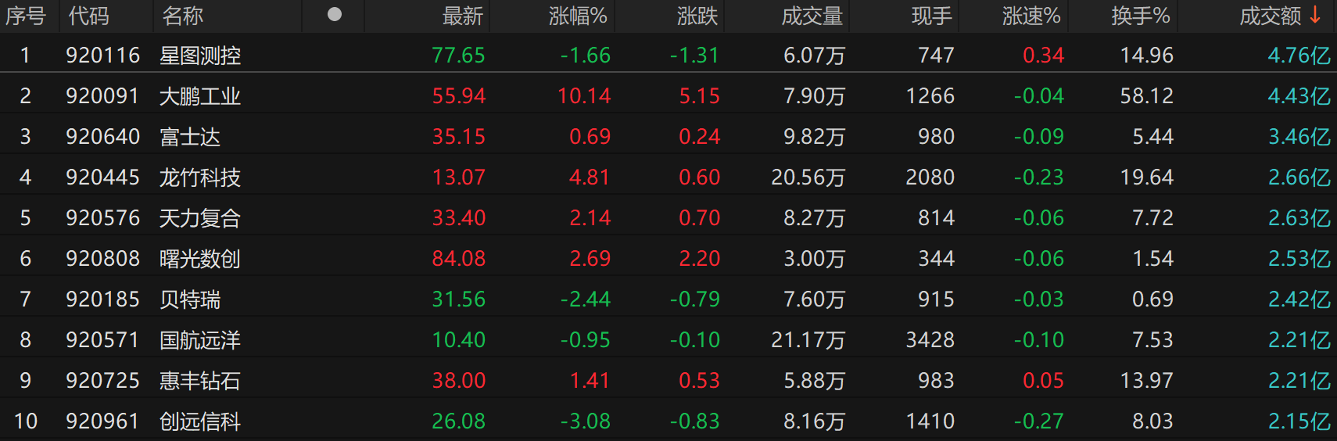
Task: Select 曙光数创 in the list
Action: (x=200, y=259)
